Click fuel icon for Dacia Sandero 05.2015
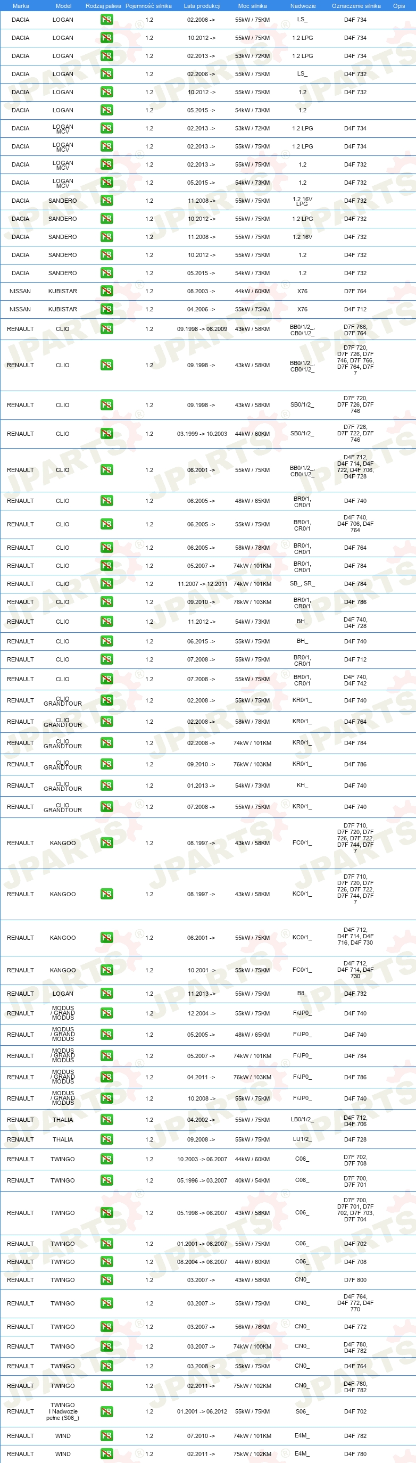Image resolution: width=416 pixels, height=1463 pixels. (107, 273)
